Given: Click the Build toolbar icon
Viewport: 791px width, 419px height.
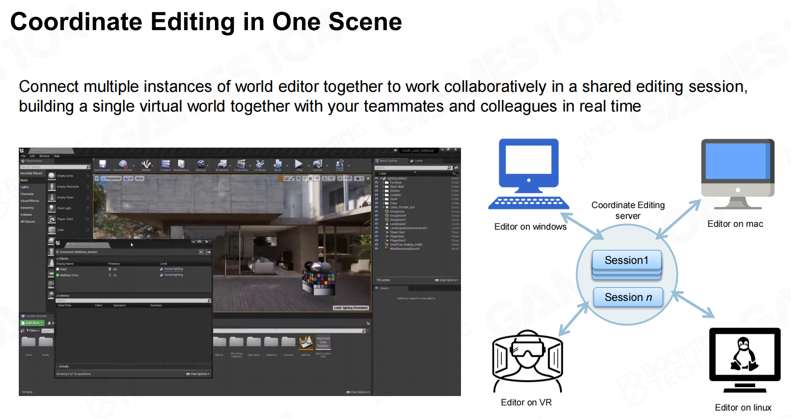Looking at the screenshot, I should tap(278, 164).
